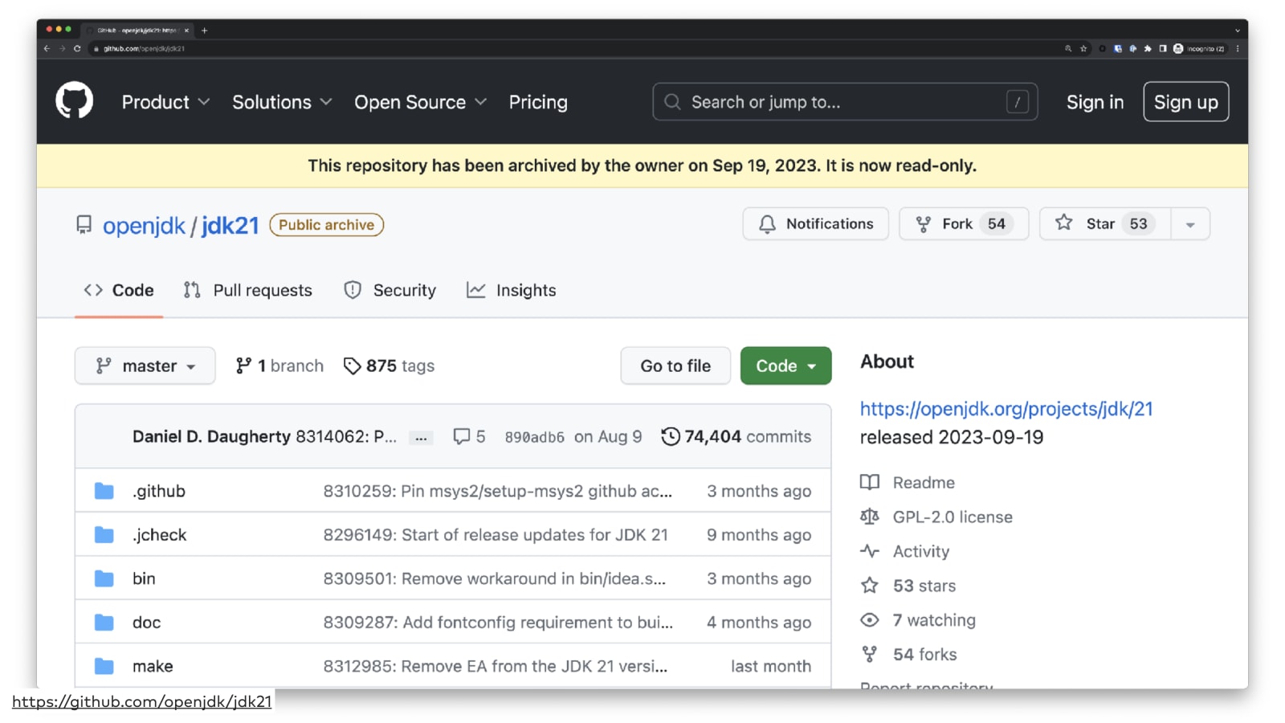Open the openjdk owner link
1285x723 pixels.
[144, 226]
